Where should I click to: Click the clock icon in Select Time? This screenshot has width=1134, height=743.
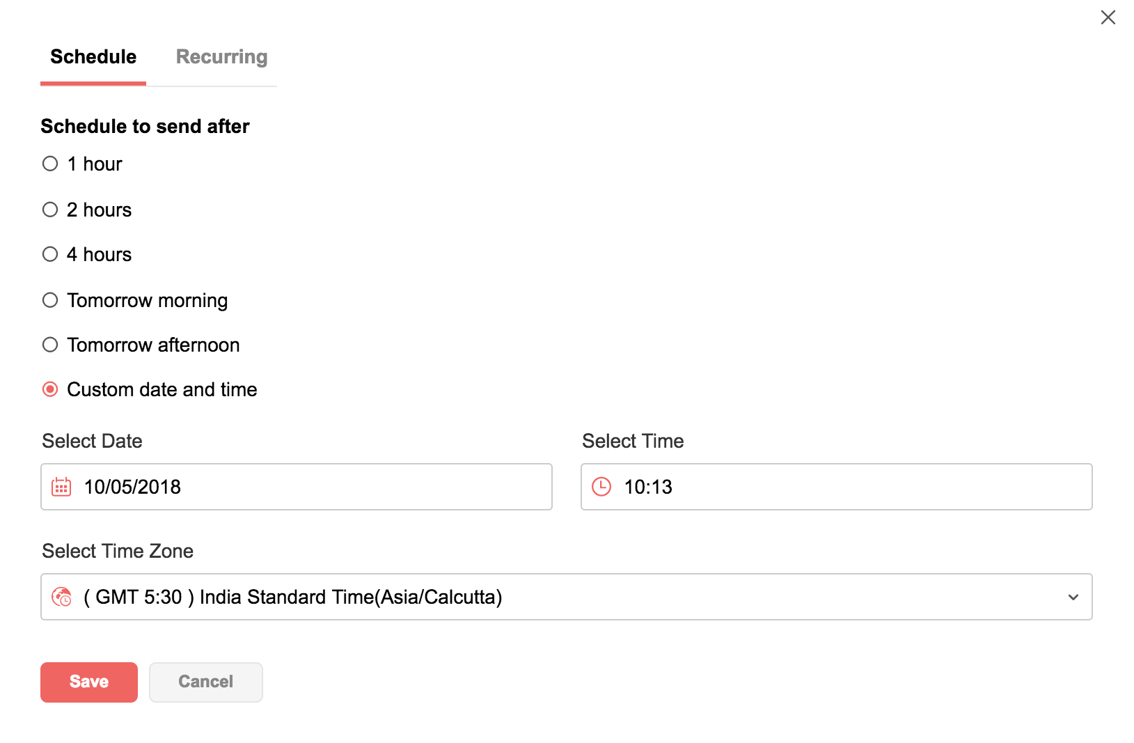pos(601,487)
